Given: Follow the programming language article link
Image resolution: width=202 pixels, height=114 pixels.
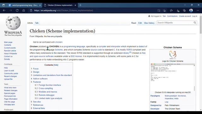Looking at the screenshot, I should pos(74,47).
